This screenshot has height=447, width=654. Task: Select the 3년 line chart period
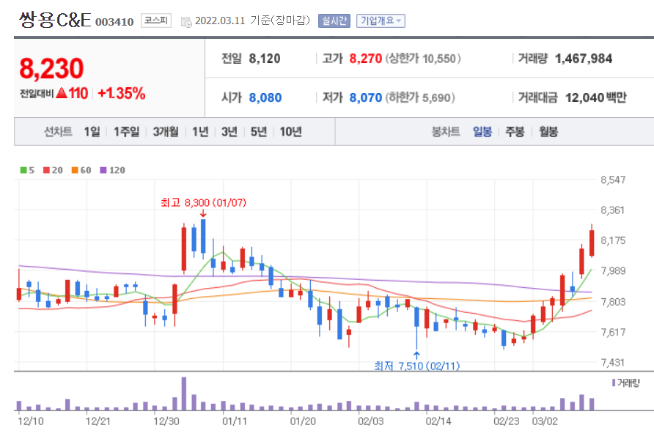point(229,132)
